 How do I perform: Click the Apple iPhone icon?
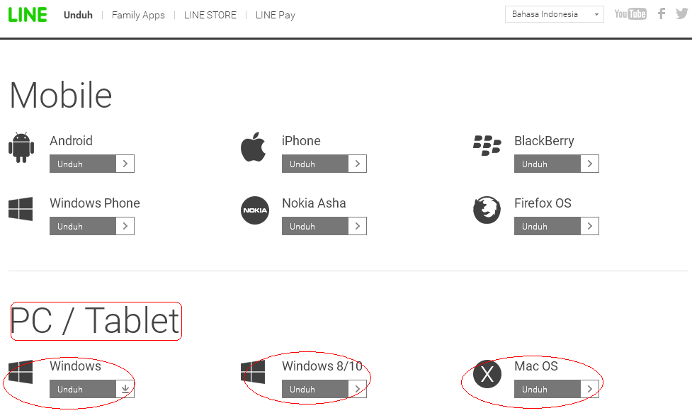(253, 147)
